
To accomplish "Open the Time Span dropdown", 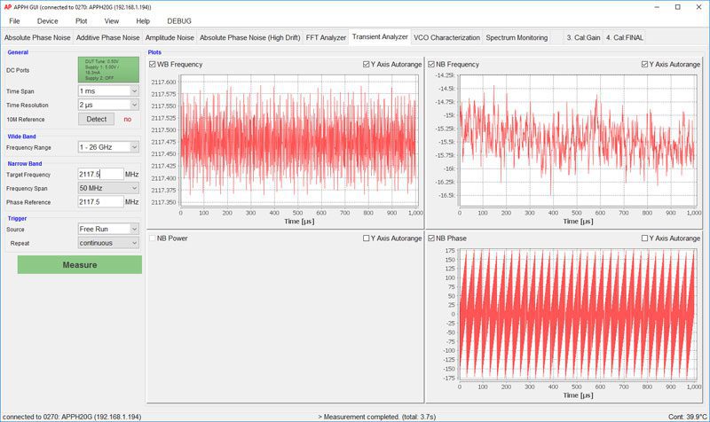I will click(x=109, y=91).
